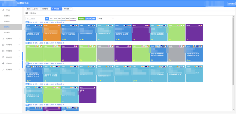Click the guest person icon on room 6001
Viewport: 236px width, 114px height.
pos(27,39)
